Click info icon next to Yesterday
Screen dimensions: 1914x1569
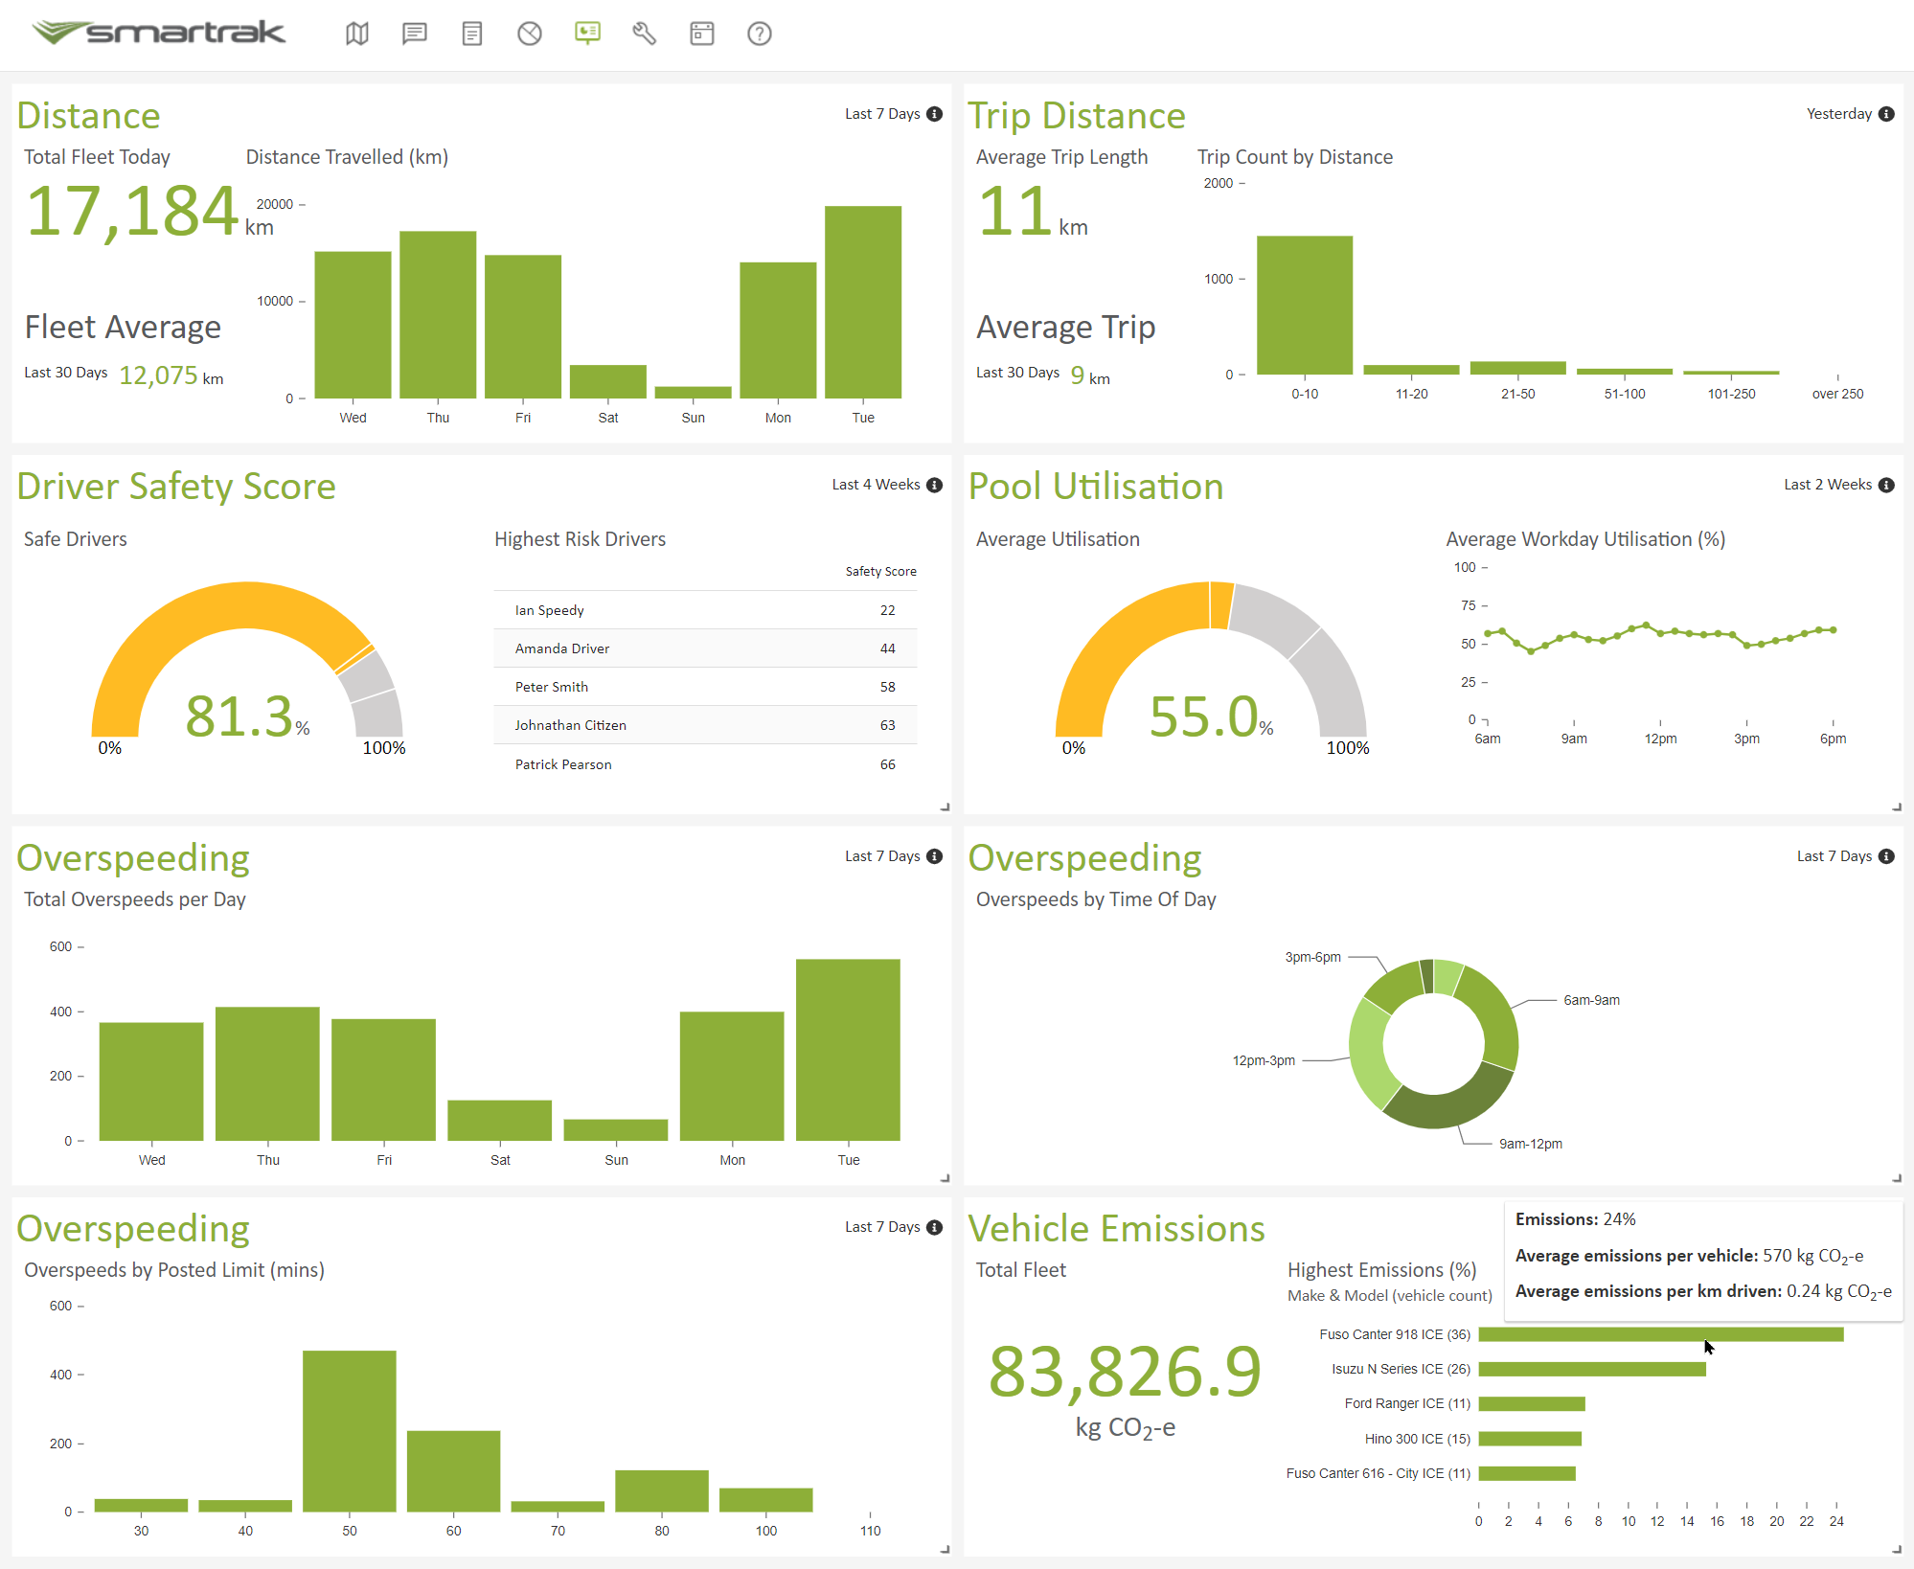pyautogui.click(x=1886, y=114)
